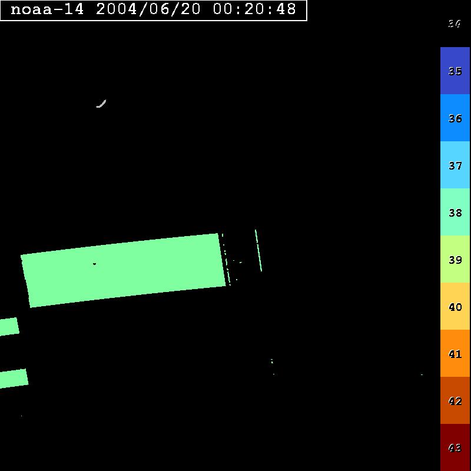Click the small dark spot inside green swath
The width and height of the screenshot is (471, 471).
click(94, 264)
